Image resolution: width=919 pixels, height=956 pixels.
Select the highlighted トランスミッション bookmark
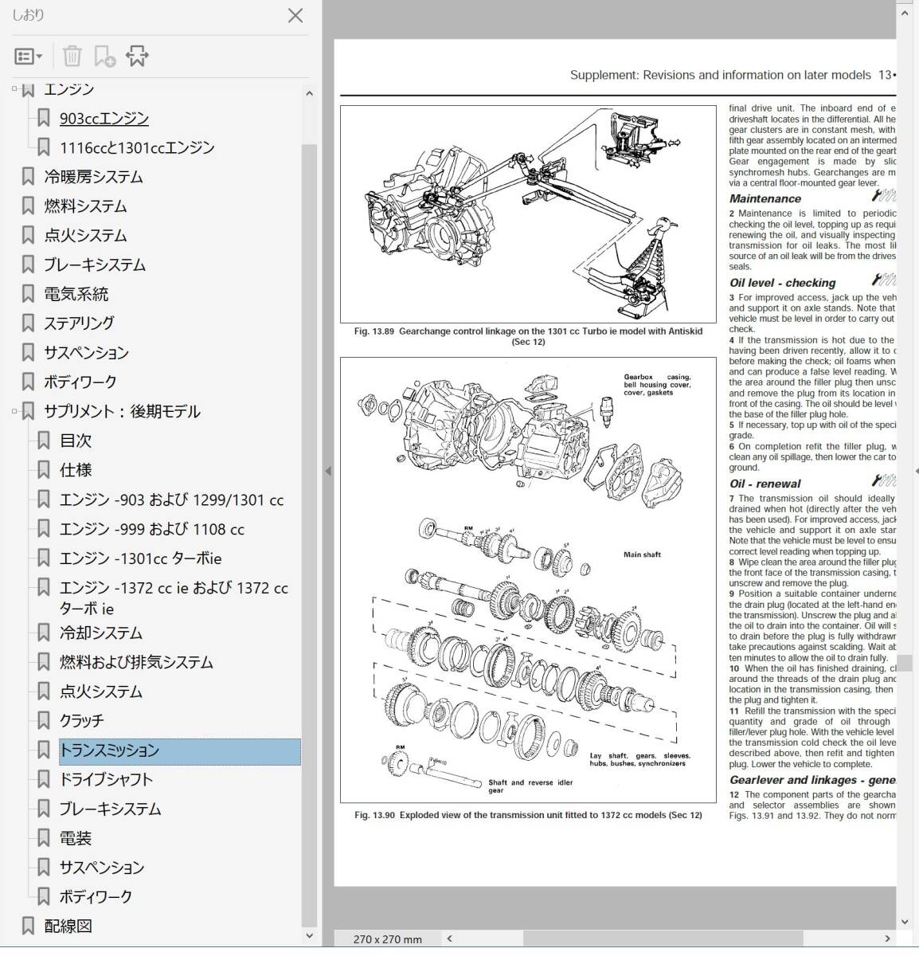[180, 751]
